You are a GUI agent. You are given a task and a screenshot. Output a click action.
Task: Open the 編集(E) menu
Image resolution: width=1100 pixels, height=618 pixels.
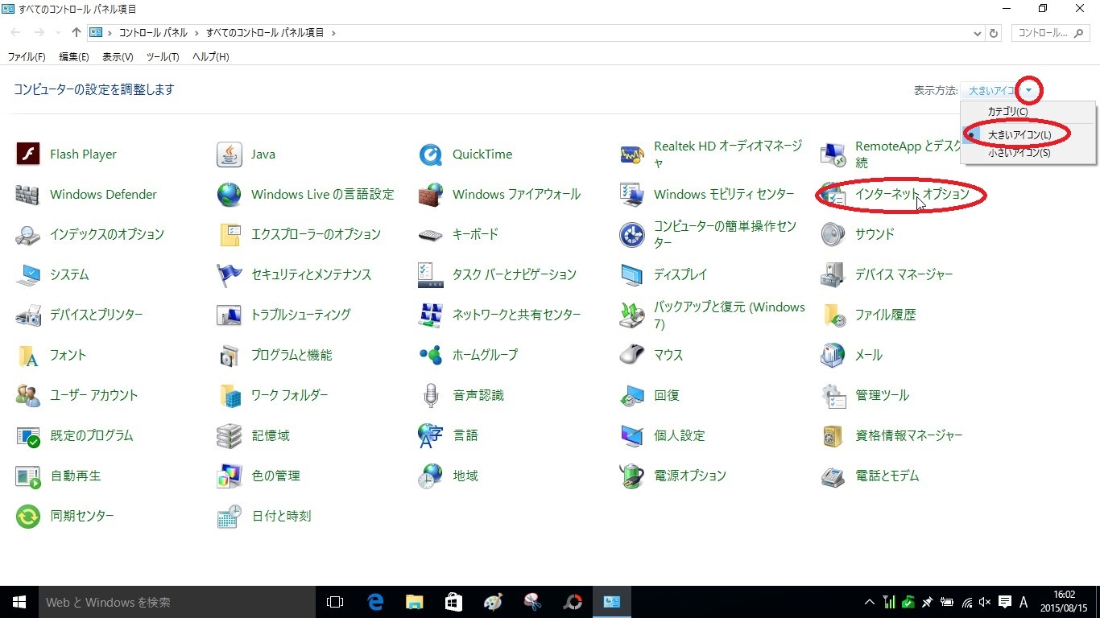click(74, 57)
